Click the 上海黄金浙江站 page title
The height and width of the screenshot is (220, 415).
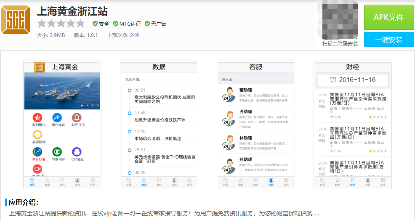72,12
